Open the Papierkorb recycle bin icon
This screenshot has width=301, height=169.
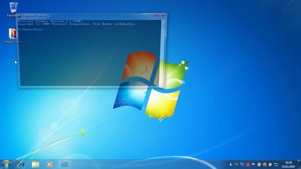click(x=14, y=9)
